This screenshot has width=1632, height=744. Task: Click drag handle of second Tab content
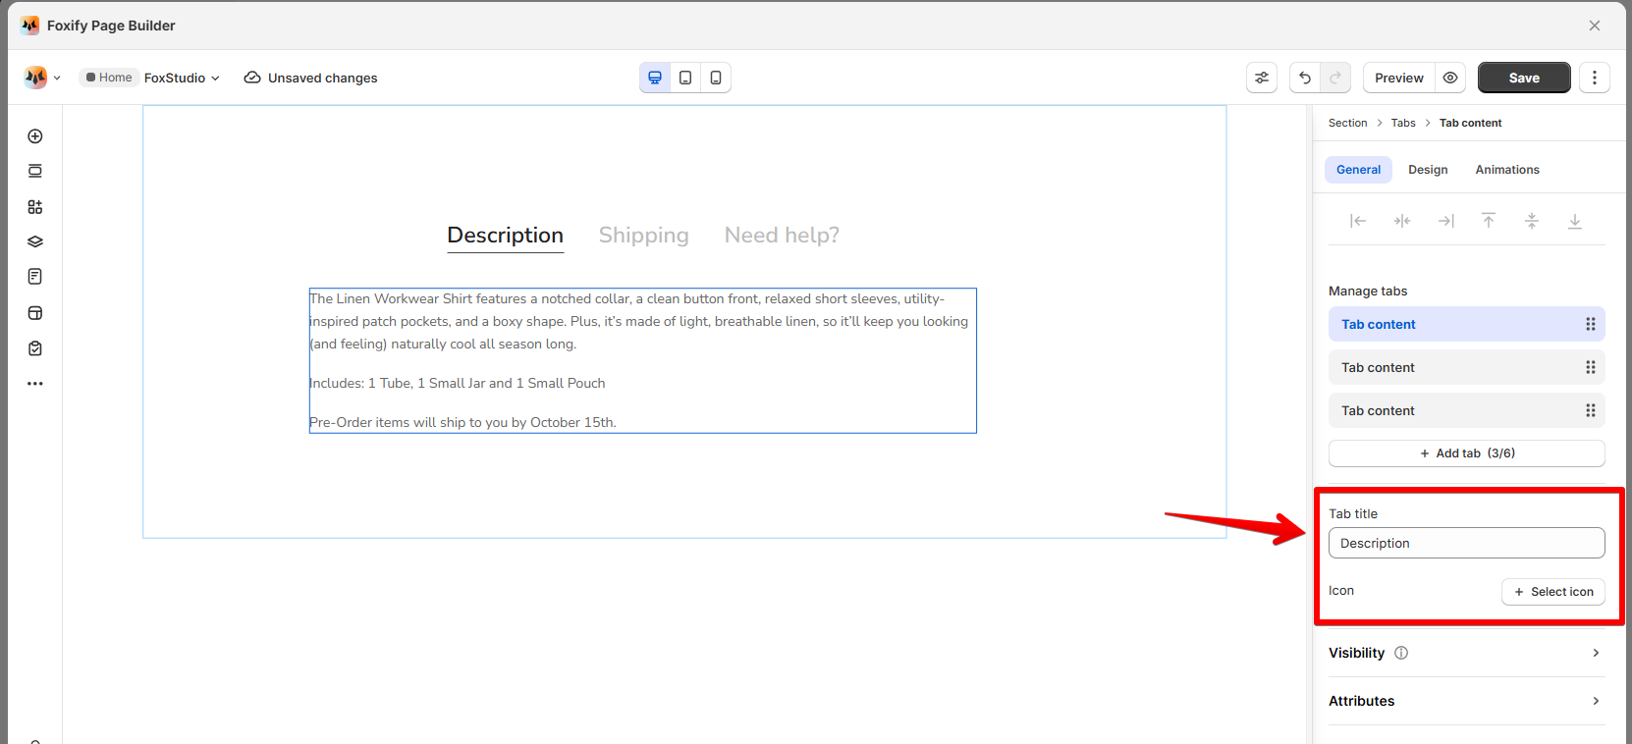(x=1591, y=367)
